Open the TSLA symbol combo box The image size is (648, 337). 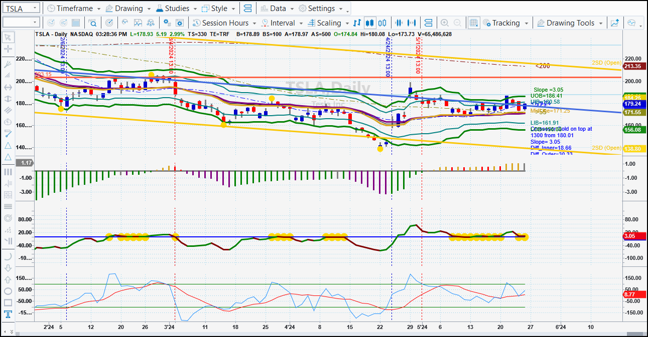tap(21, 9)
